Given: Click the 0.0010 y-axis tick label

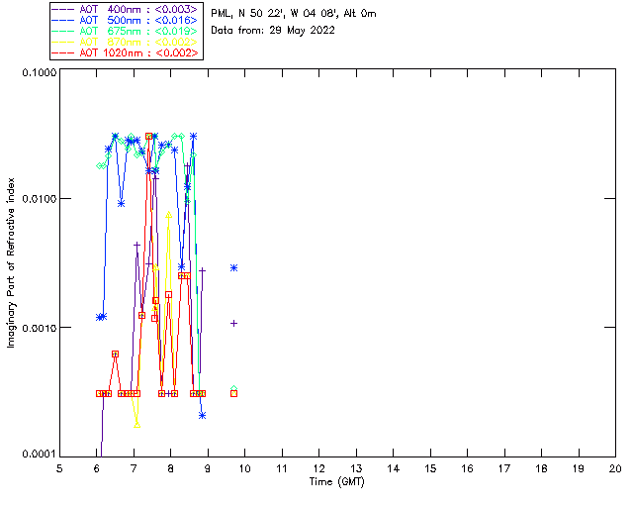Looking at the screenshot, I should pyautogui.click(x=40, y=328).
